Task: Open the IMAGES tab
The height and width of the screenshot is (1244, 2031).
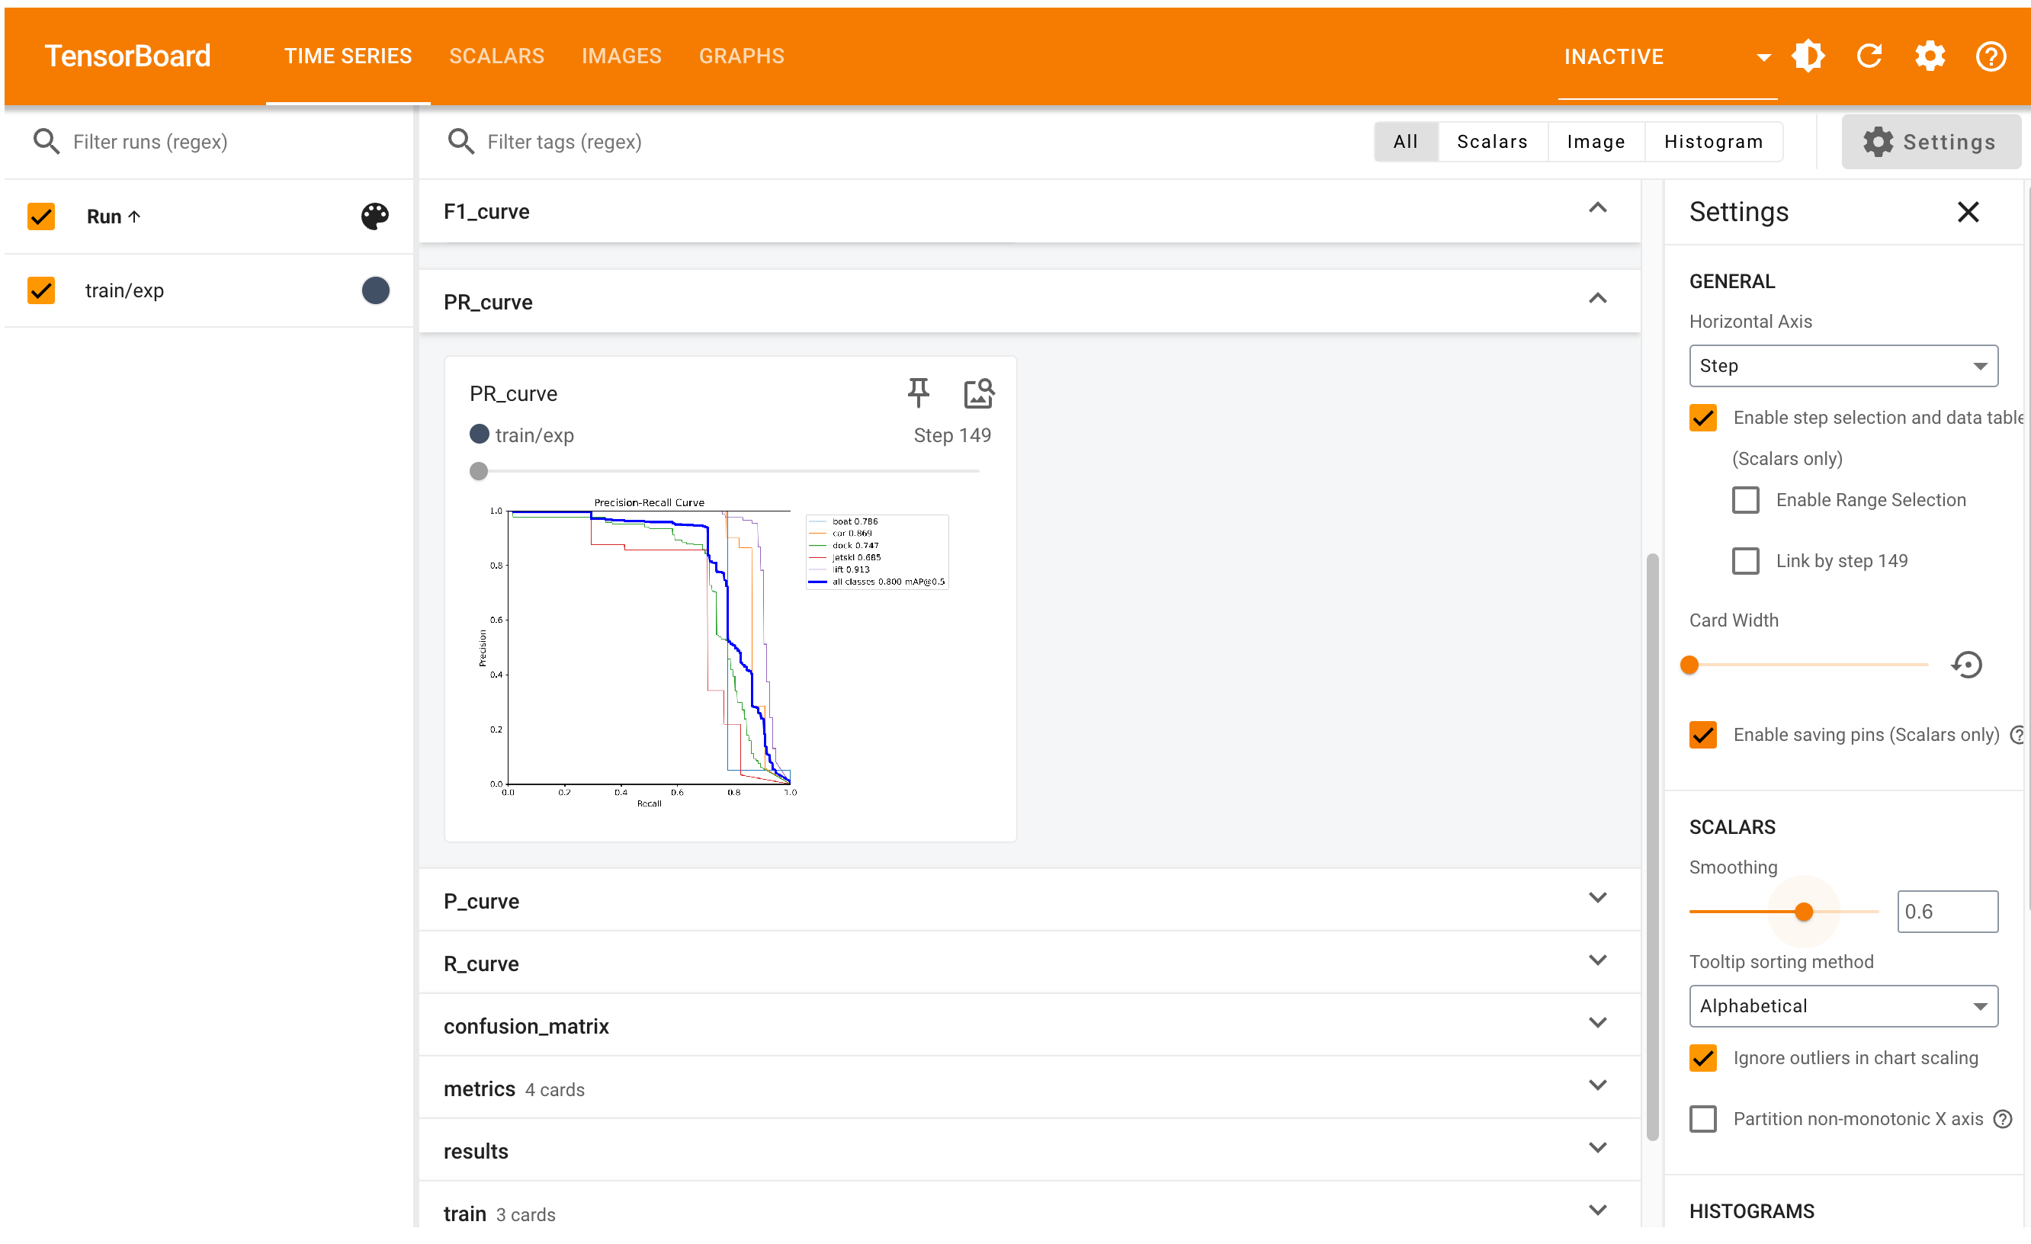Action: coord(621,56)
